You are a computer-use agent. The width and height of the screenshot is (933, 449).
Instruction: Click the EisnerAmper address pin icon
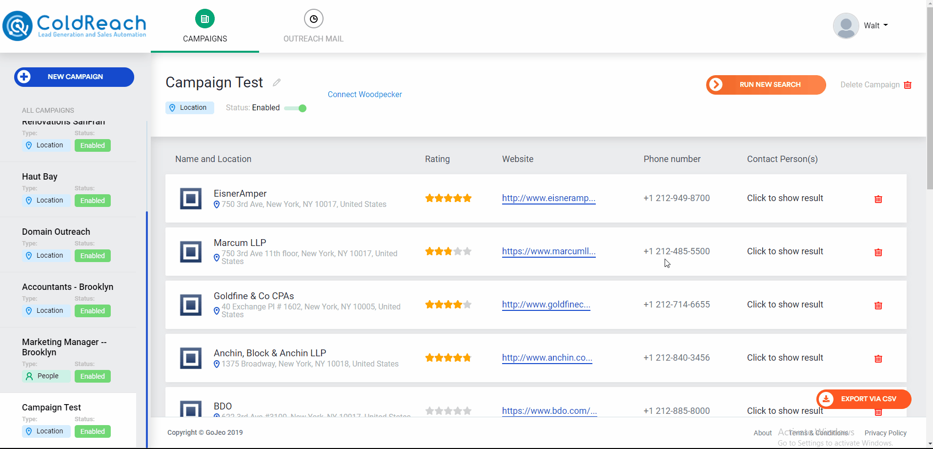pyautogui.click(x=217, y=204)
